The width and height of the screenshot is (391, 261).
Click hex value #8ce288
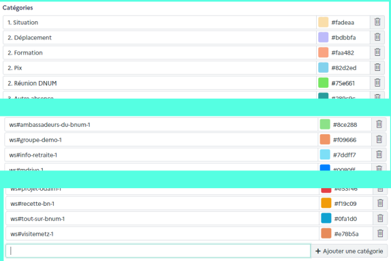(345, 125)
